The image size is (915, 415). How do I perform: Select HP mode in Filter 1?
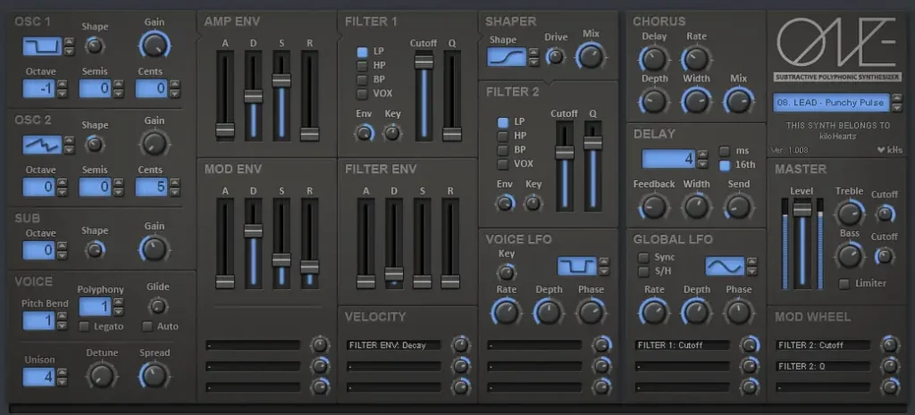[363, 65]
